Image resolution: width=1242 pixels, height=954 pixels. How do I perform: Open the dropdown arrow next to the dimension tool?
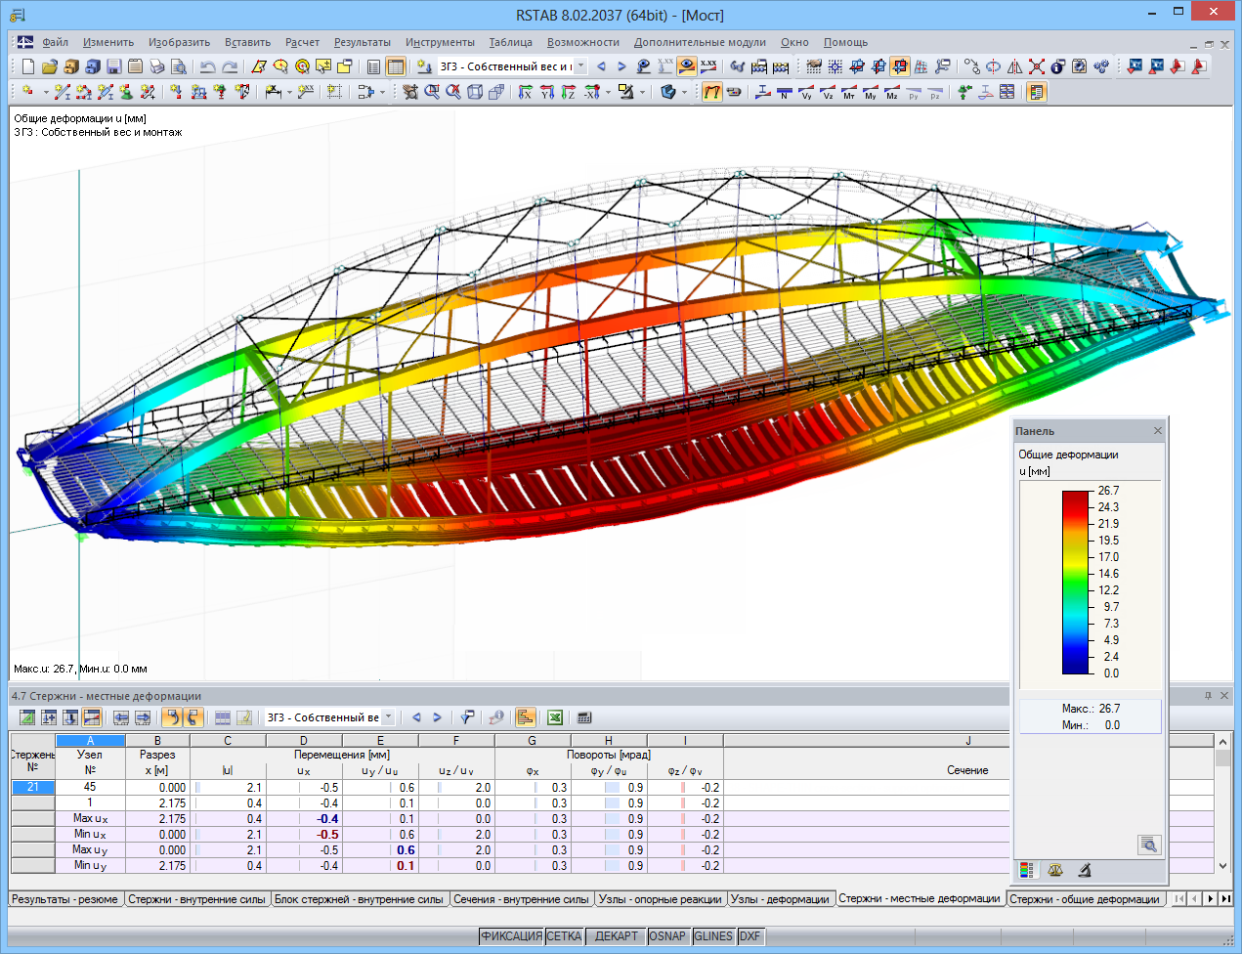289,92
